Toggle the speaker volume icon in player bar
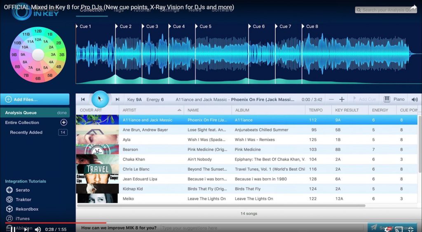The height and width of the screenshot is (232, 422). [x=415, y=99]
